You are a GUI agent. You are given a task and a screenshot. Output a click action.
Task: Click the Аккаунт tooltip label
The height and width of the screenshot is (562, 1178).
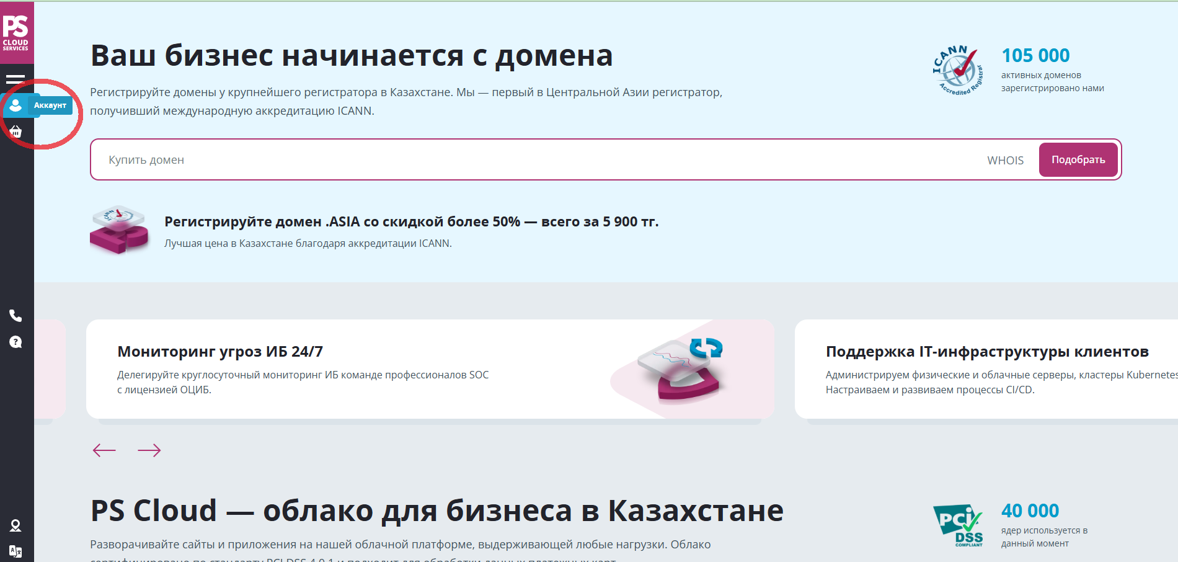[50, 105]
